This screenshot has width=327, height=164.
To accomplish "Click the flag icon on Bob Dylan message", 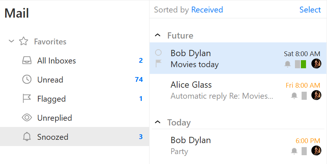I will (158, 63).
